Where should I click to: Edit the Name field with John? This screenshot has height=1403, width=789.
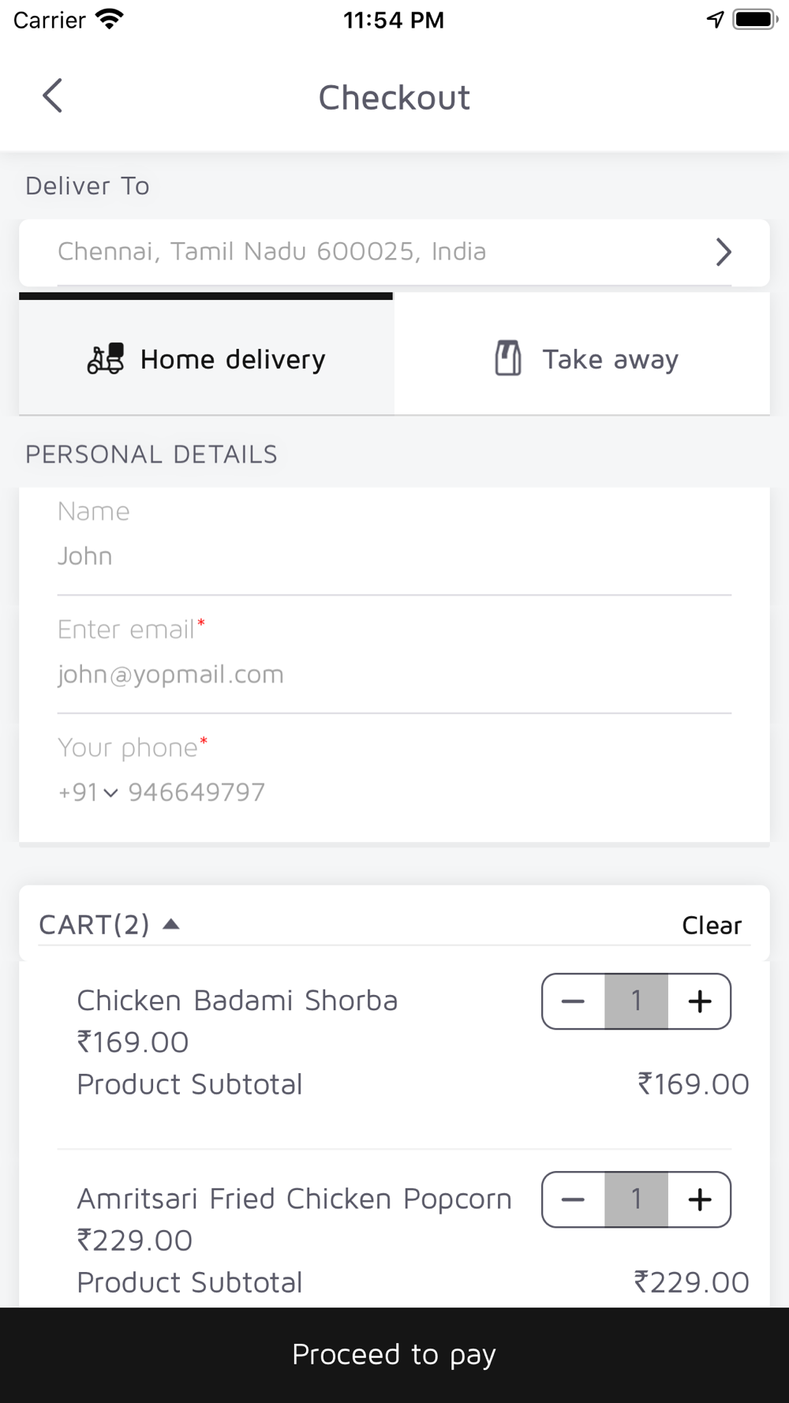coord(394,556)
